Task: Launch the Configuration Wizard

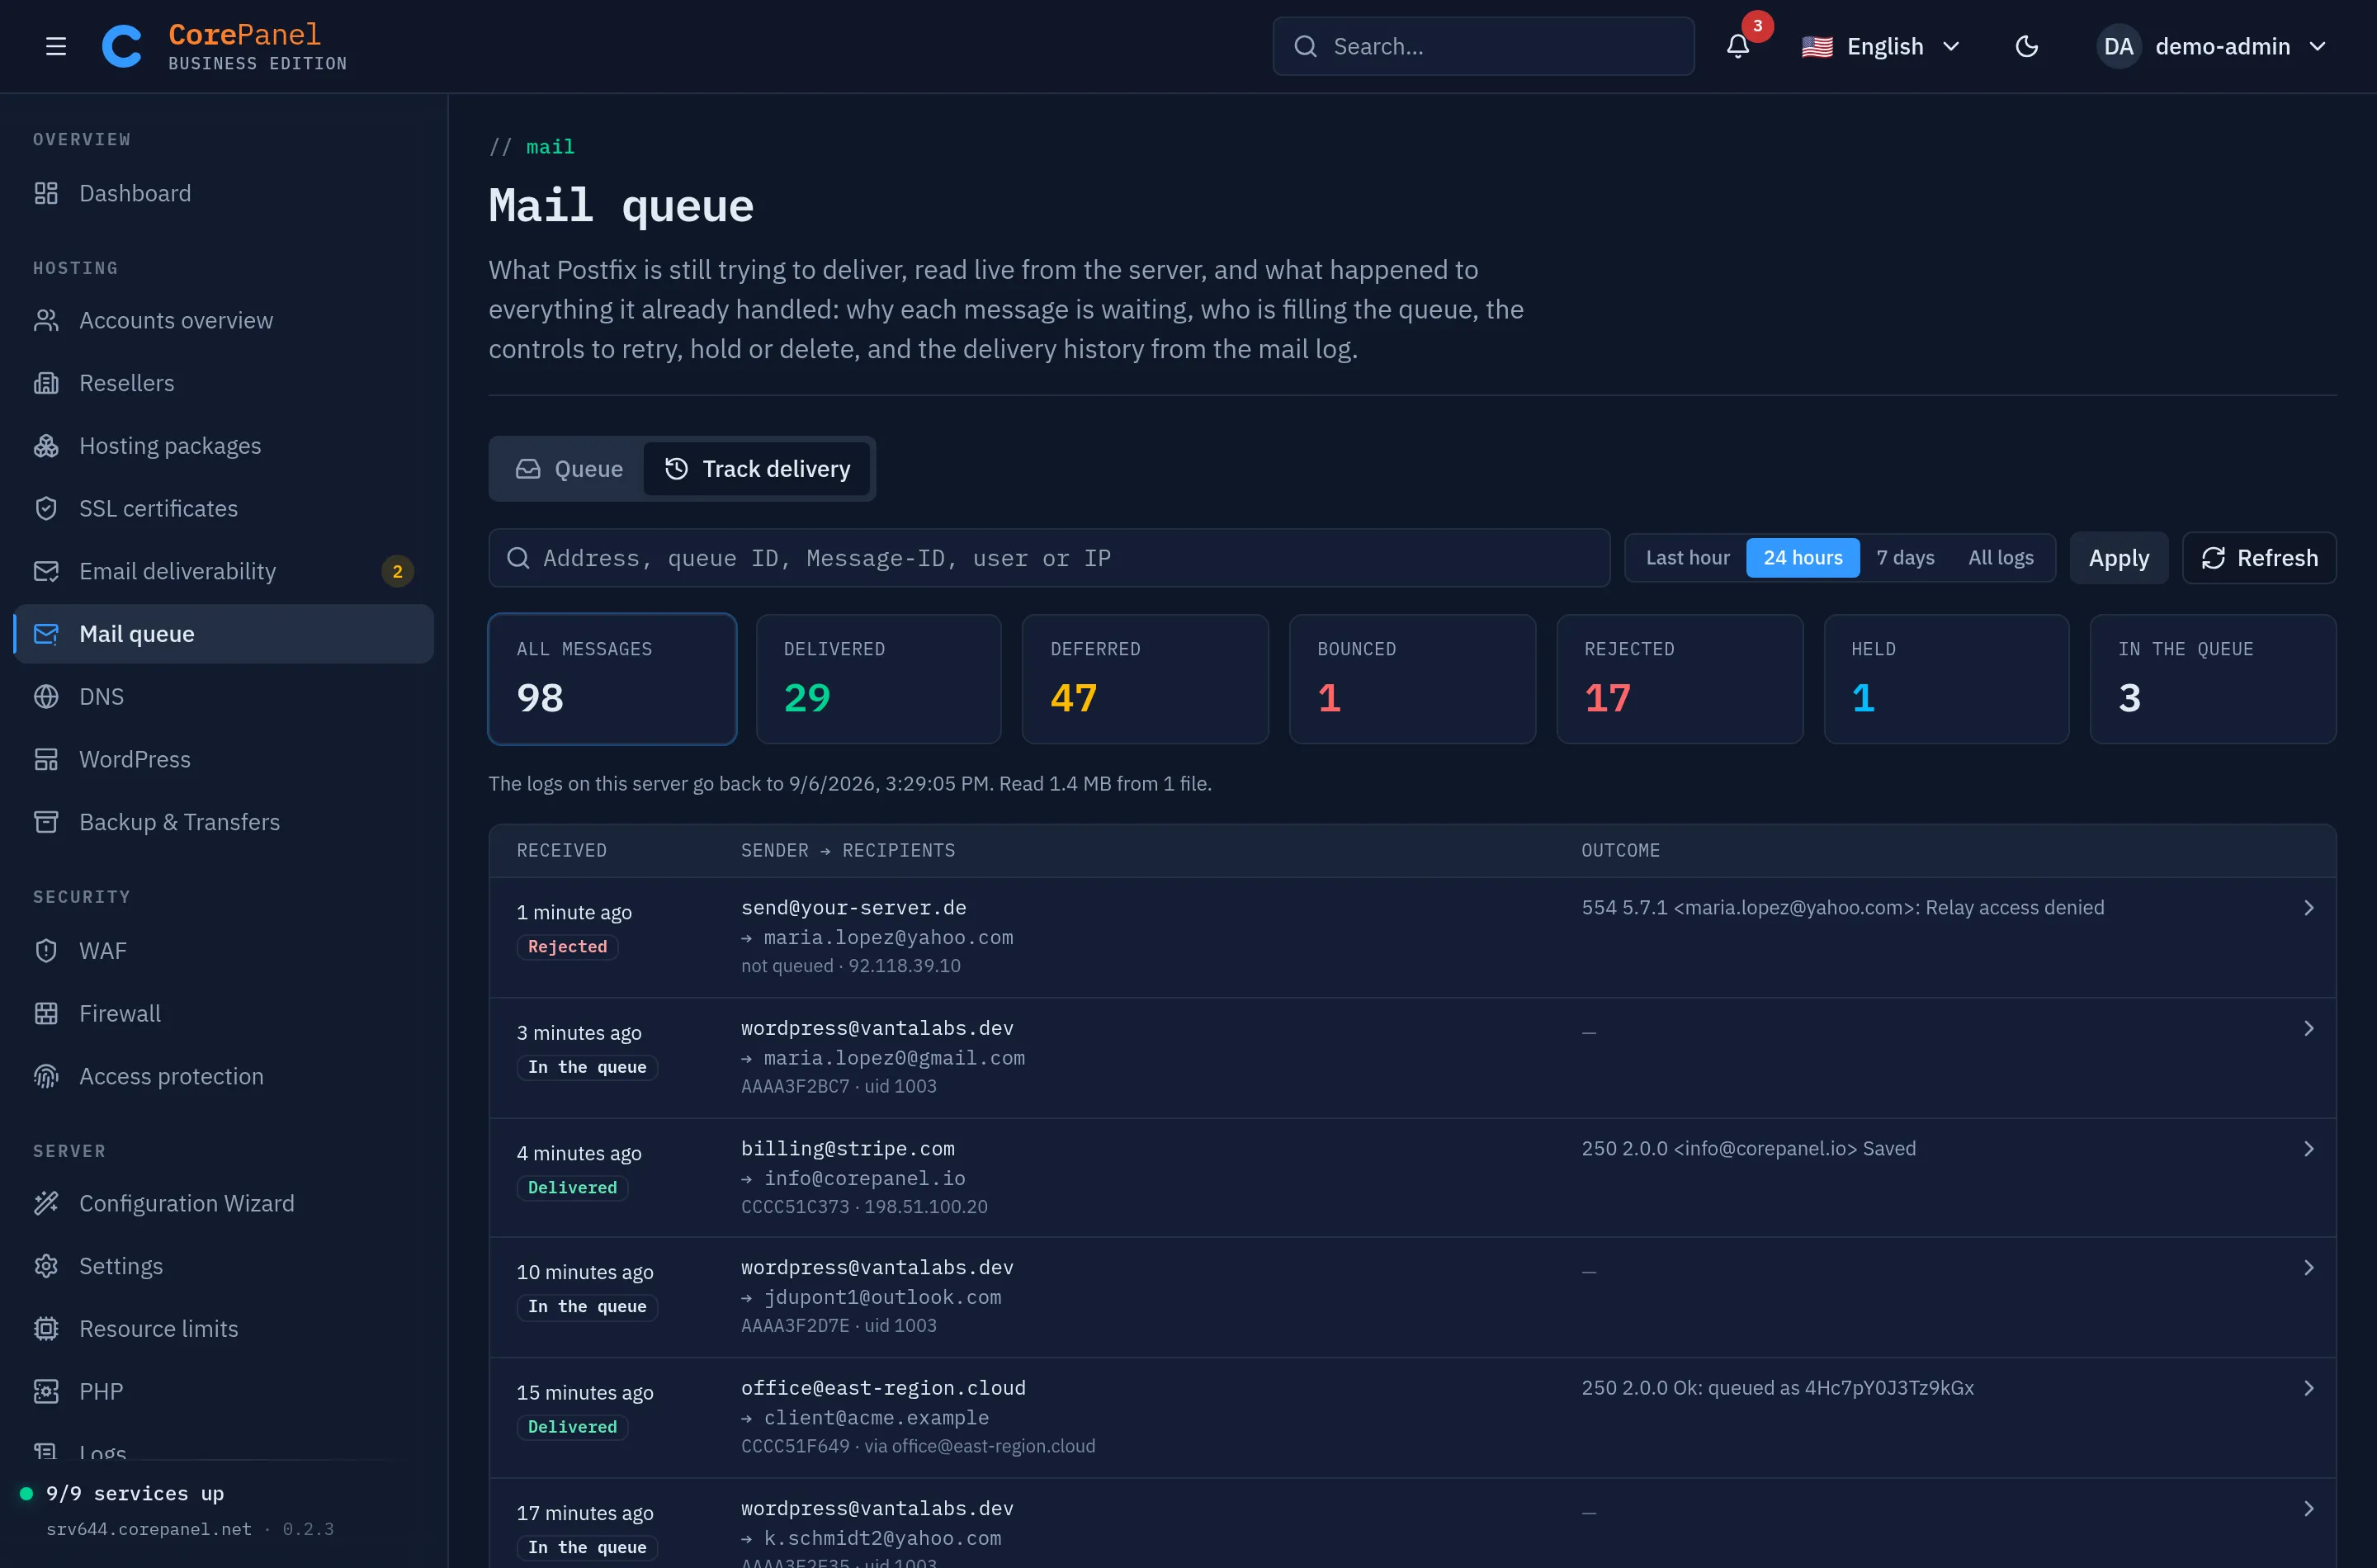Action: (224, 1203)
